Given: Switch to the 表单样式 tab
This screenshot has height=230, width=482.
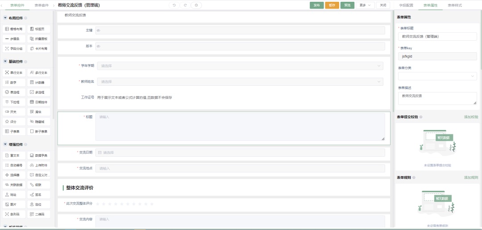Looking at the screenshot, I should 454,5.
